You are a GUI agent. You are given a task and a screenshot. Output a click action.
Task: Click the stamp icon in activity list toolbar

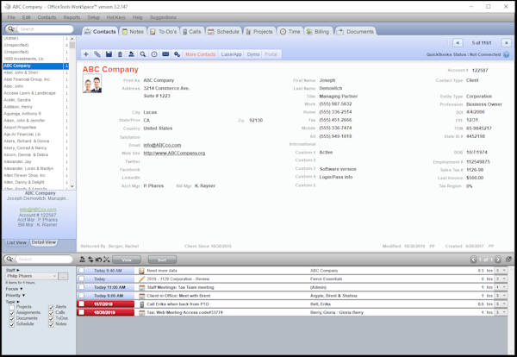tap(83, 260)
